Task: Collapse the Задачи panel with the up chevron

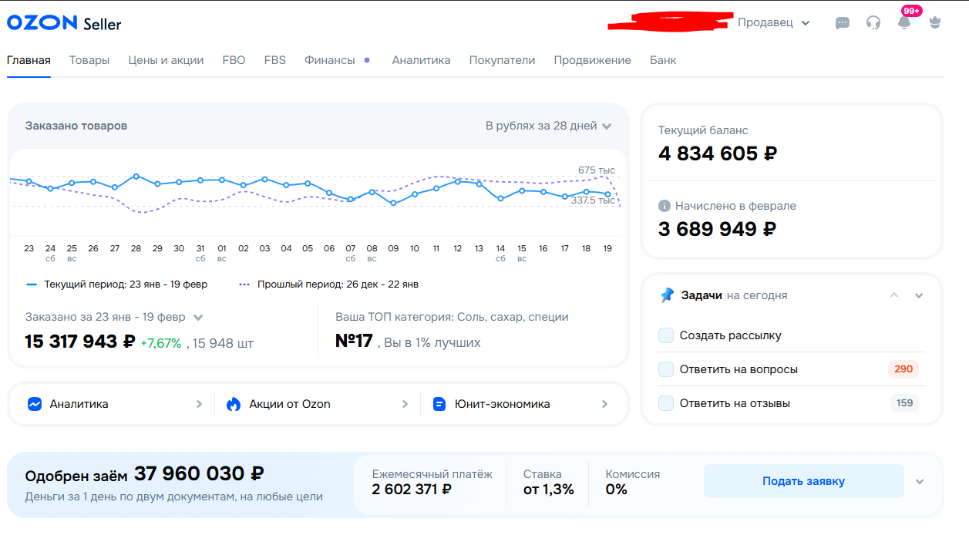Action: tap(894, 295)
